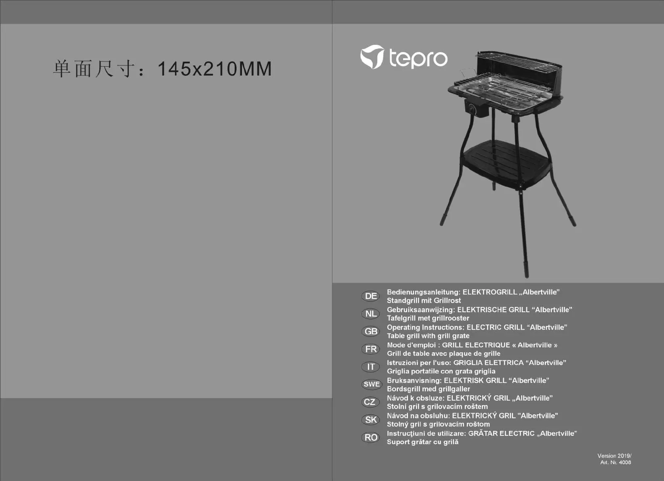This screenshot has width=664, height=481.
Task: Click the electric grill product image
Action: pyautogui.click(x=507, y=162)
